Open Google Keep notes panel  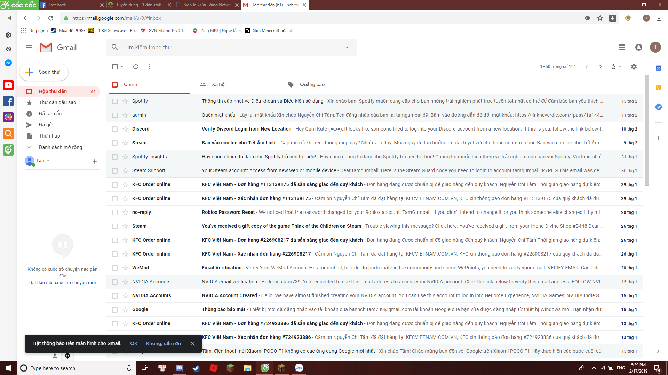coord(658,87)
